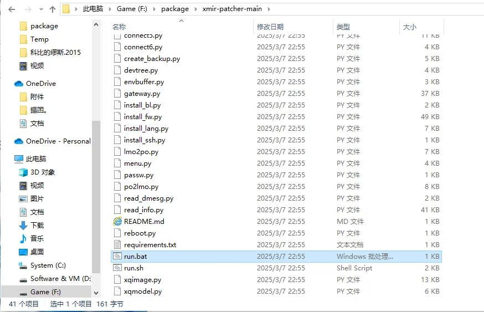Navigate back with the back arrow
The image size is (484, 312).
[12, 9]
